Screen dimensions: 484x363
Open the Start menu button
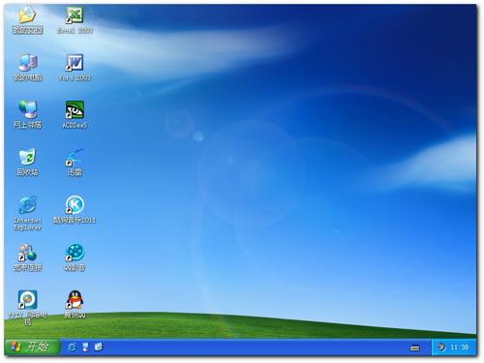point(32,348)
